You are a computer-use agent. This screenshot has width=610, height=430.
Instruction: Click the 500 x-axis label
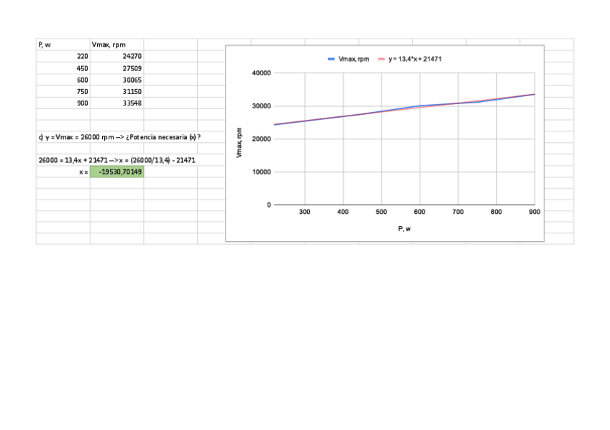click(x=381, y=212)
